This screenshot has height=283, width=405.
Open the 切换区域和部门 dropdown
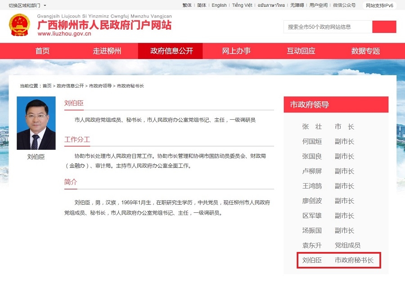click(27, 5)
